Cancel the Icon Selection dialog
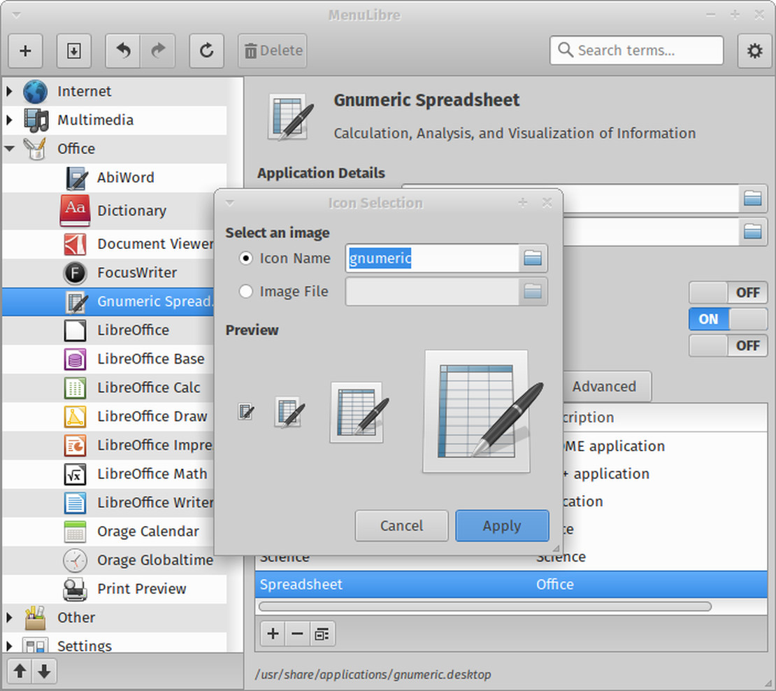Image resolution: width=776 pixels, height=691 pixels. (x=401, y=526)
